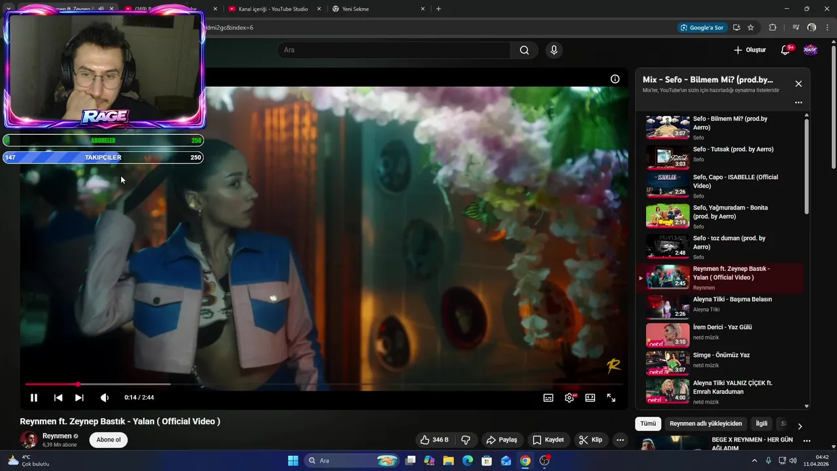Select Reynmen adlı yükleyiciden filter chip
The height and width of the screenshot is (471, 837).
[706, 424]
